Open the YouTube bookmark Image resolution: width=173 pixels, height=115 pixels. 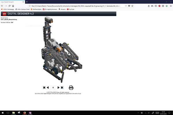[x=71, y=9]
